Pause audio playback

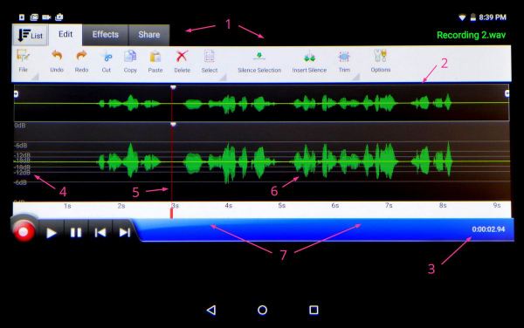pos(76,232)
